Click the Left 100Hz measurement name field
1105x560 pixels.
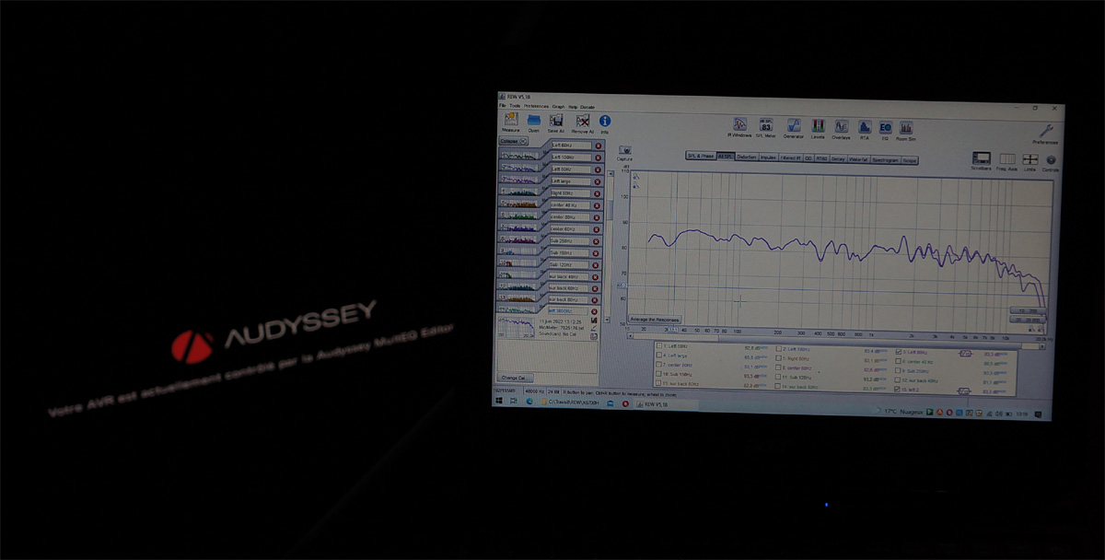pyautogui.click(x=571, y=157)
